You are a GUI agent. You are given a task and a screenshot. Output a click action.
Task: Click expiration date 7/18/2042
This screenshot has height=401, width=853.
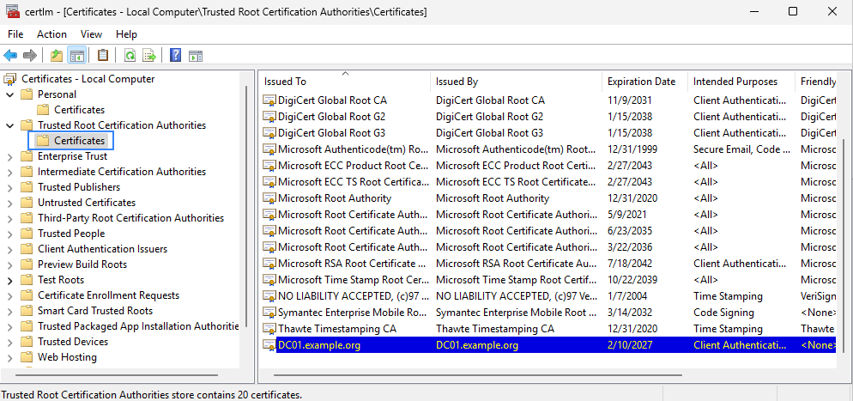click(629, 264)
